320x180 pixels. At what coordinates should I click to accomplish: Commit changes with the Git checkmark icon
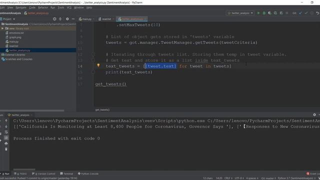tap(306, 13)
